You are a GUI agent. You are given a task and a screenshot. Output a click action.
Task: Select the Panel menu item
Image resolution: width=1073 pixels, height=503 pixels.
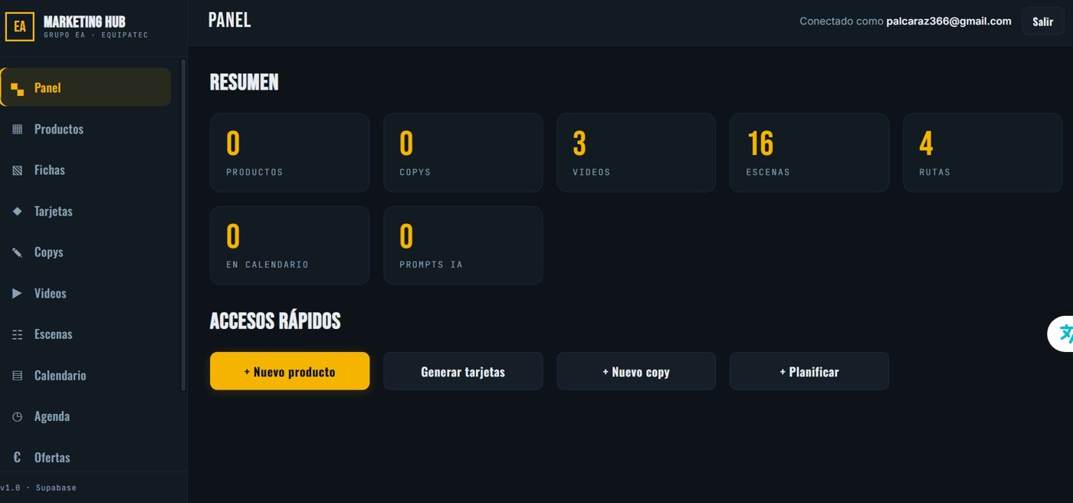(86, 87)
